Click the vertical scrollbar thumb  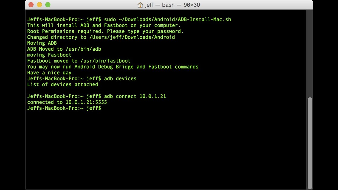coord(310,142)
